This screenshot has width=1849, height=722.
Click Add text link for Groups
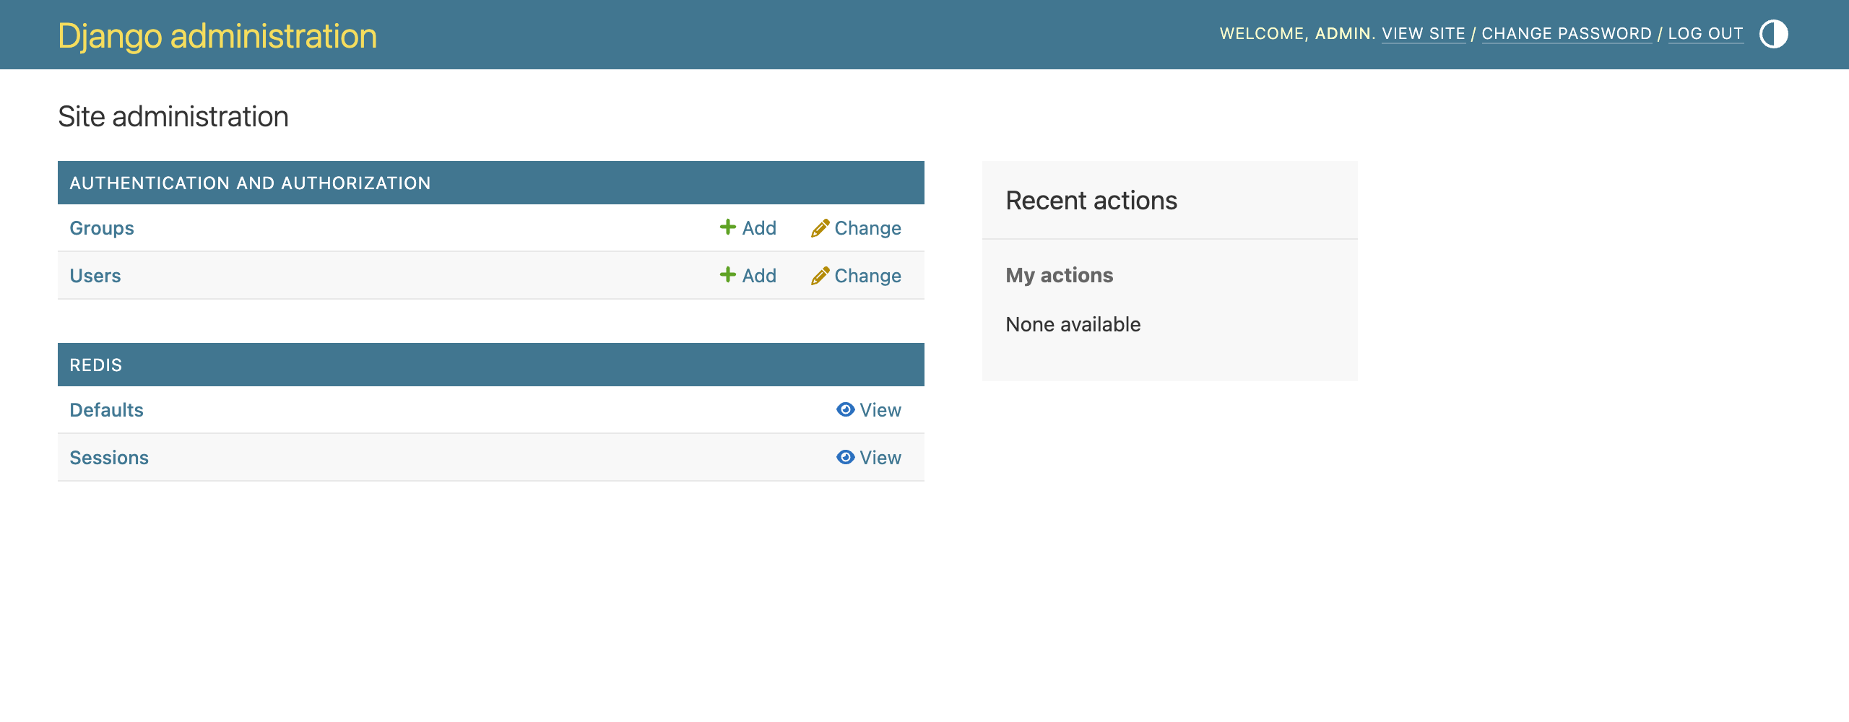point(759,228)
